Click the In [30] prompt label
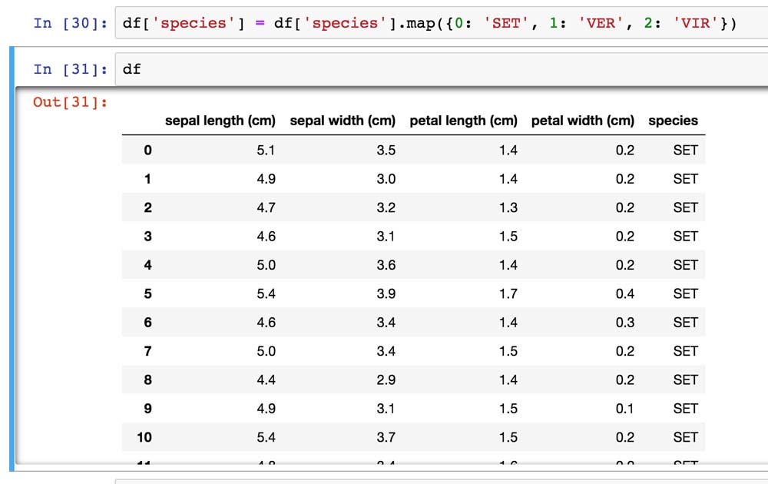Viewport: 768px width, 484px height. [x=70, y=23]
